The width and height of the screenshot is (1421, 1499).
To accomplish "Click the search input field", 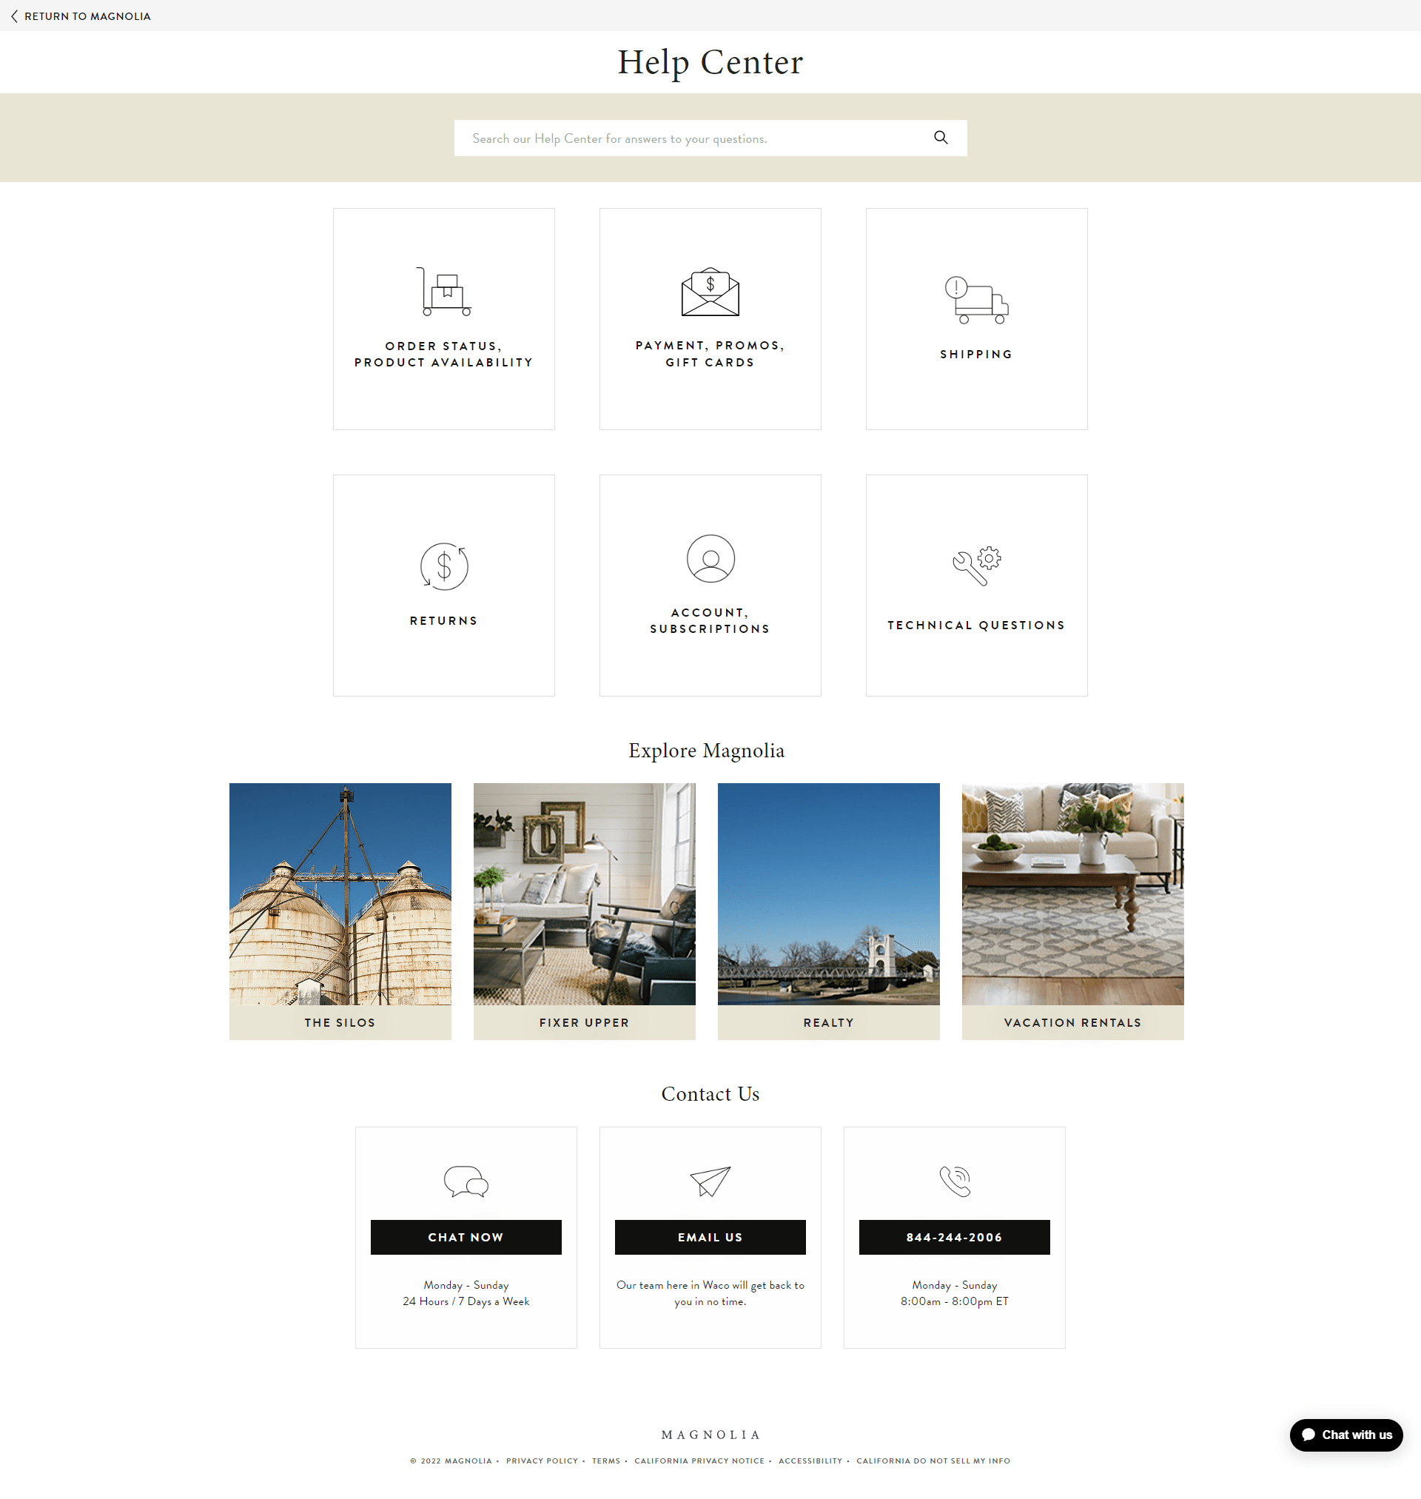I will coord(710,138).
